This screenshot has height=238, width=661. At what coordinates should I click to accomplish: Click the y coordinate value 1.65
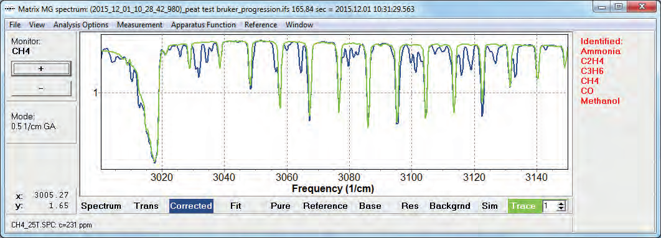59,206
